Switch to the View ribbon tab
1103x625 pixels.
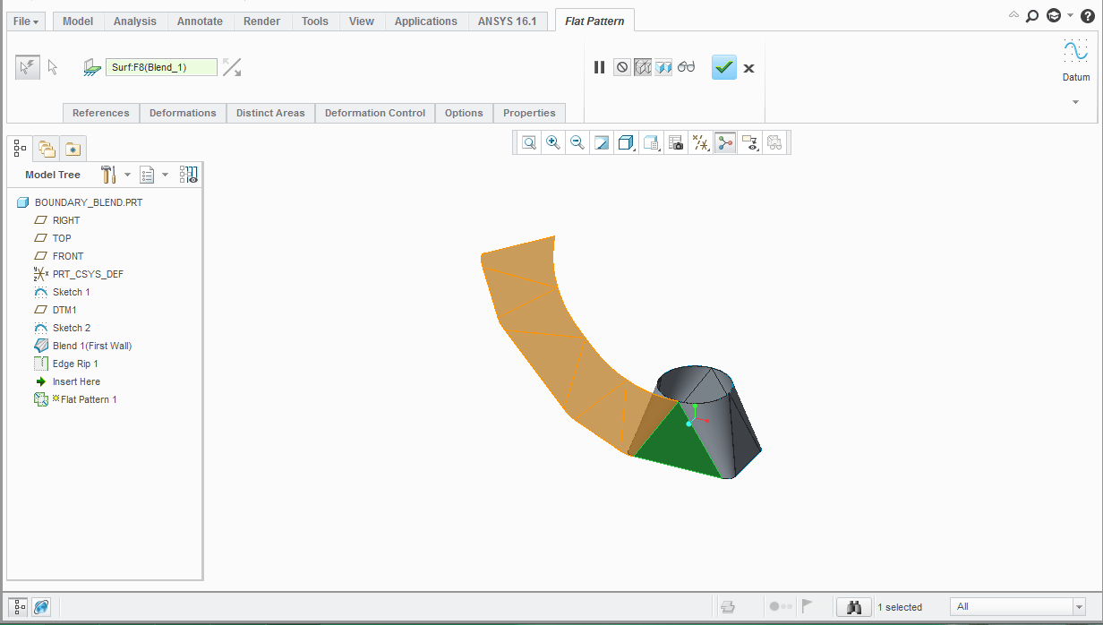click(362, 21)
